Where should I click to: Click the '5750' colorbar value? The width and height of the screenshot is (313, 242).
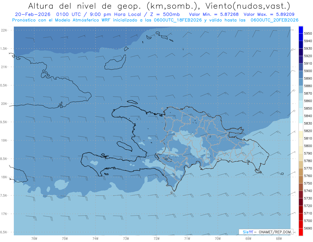pos(308,183)
